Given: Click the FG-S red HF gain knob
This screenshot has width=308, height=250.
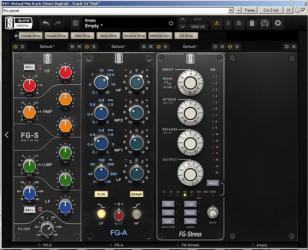Looking at the screenshot, I should pos(65,72).
